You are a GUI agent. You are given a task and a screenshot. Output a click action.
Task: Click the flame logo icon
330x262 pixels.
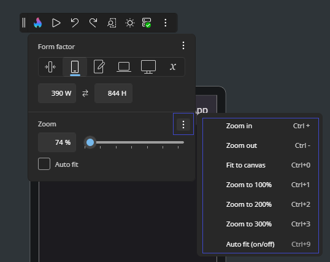click(x=38, y=23)
